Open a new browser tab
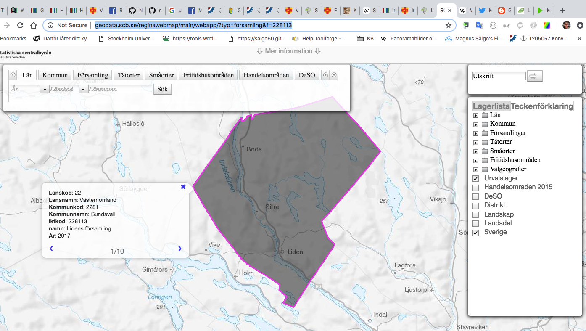Screen dimensions: 586x331 [x=562, y=11]
